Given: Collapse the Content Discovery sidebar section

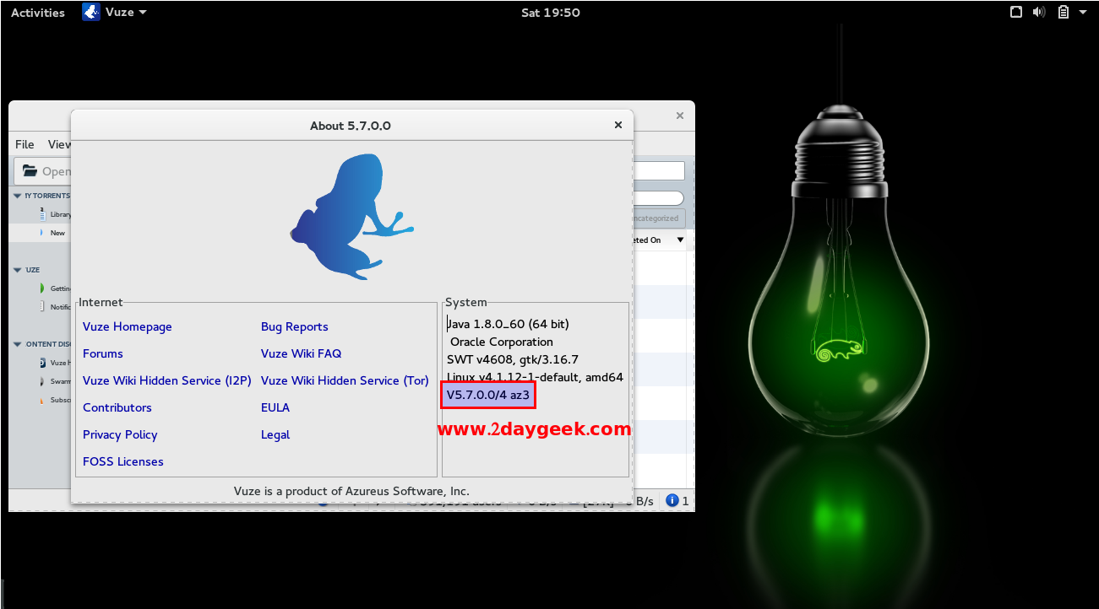Looking at the screenshot, I should click(x=17, y=344).
